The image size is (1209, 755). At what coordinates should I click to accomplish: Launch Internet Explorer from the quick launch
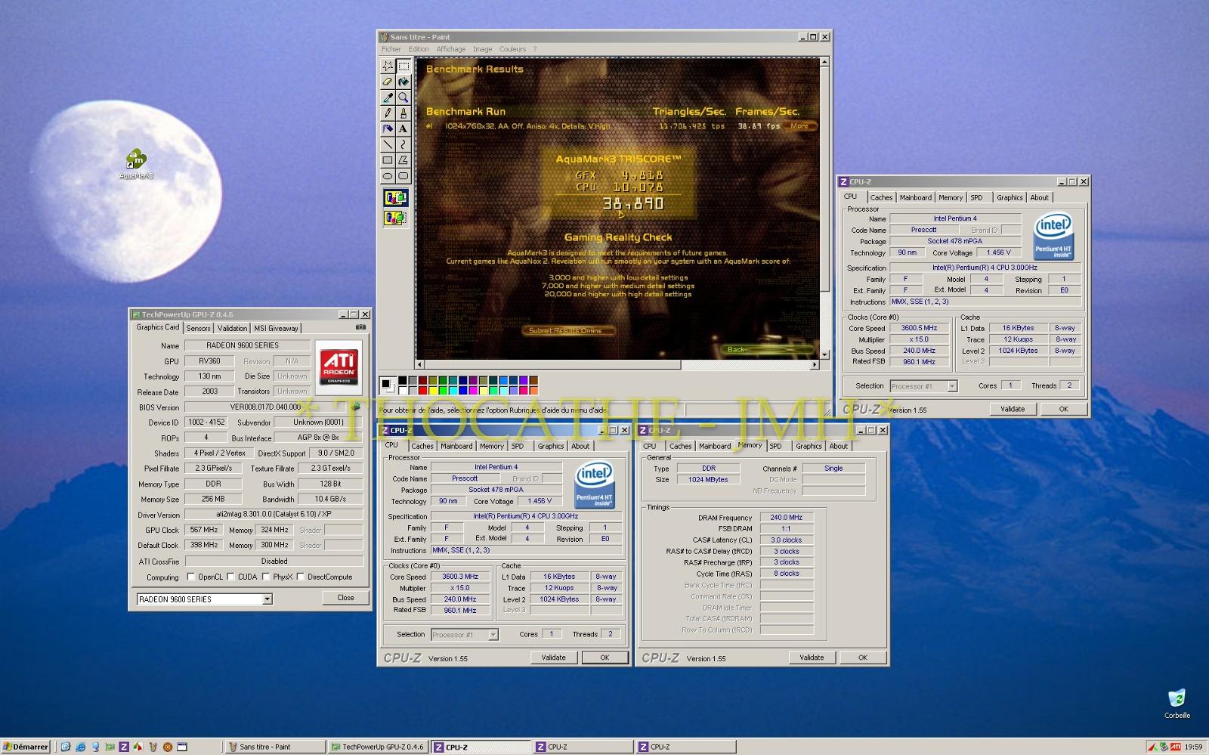[x=80, y=747]
